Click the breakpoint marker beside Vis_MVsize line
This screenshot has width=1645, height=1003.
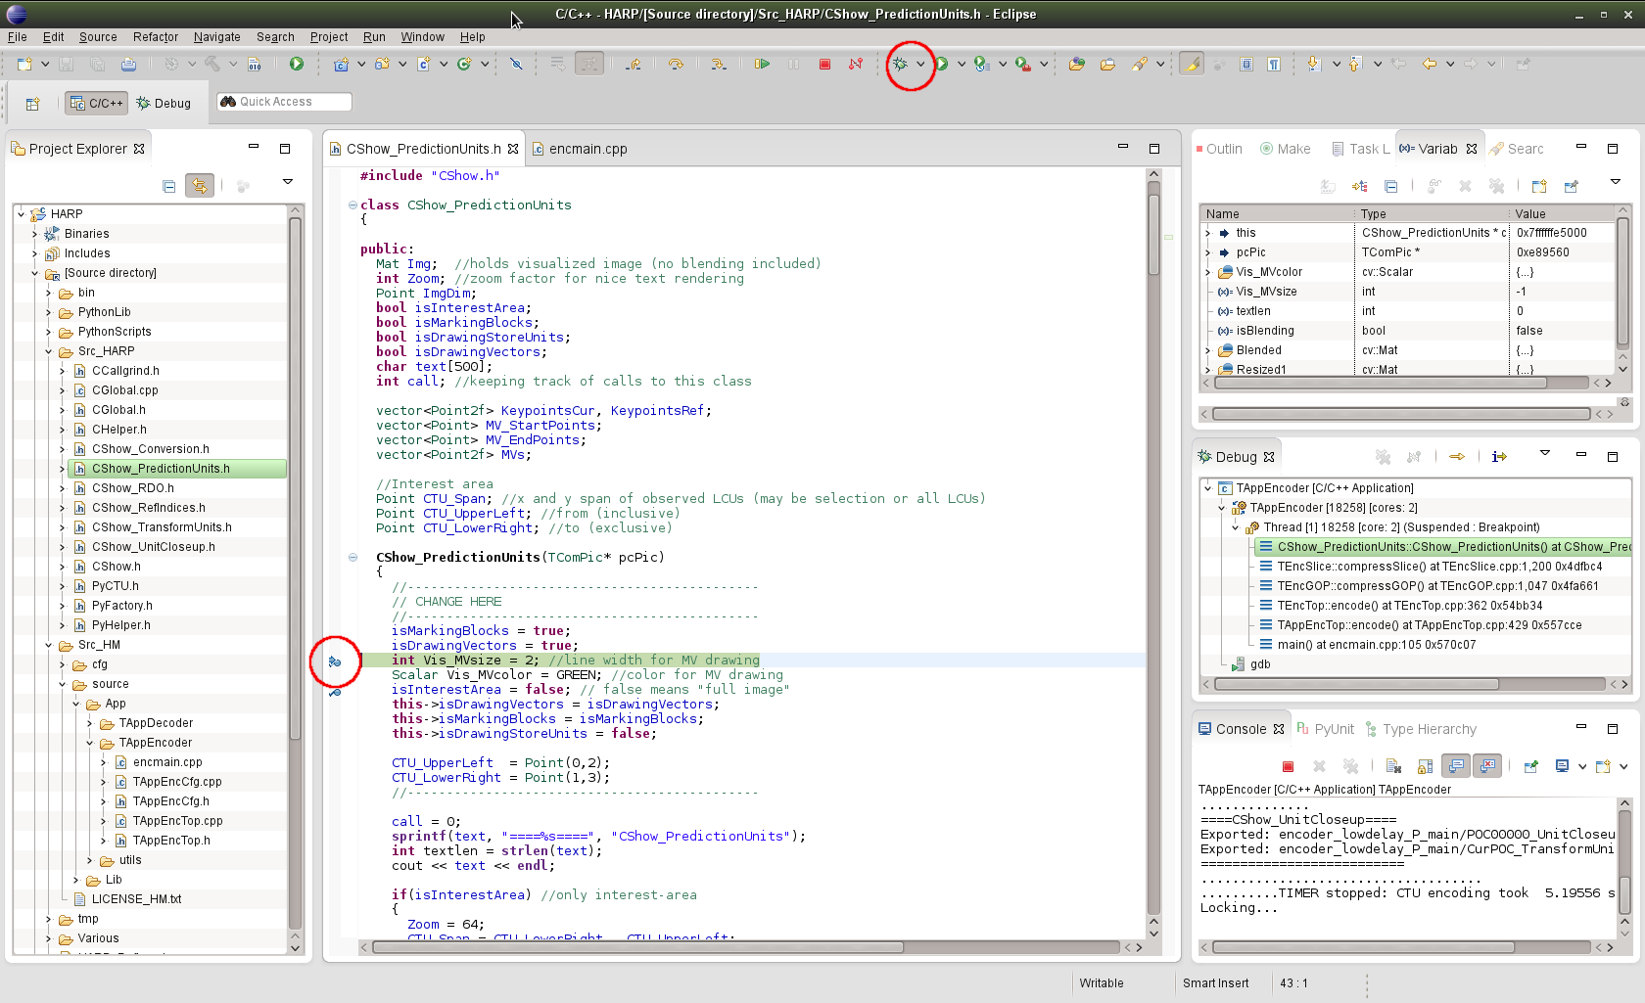click(335, 661)
